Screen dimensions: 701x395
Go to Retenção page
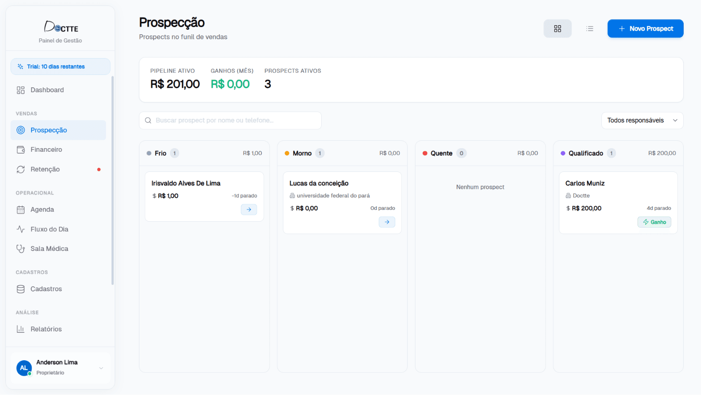[58, 169]
